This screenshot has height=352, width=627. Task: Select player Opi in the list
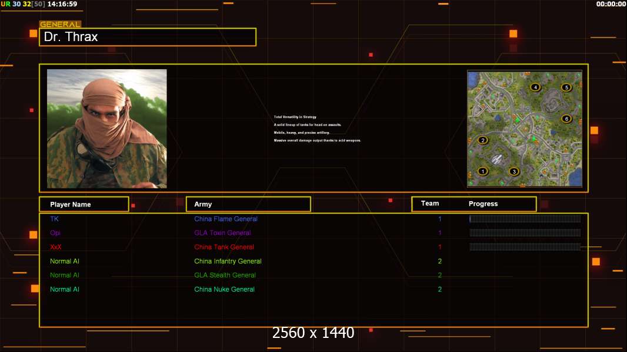pyautogui.click(x=55, y=233)
